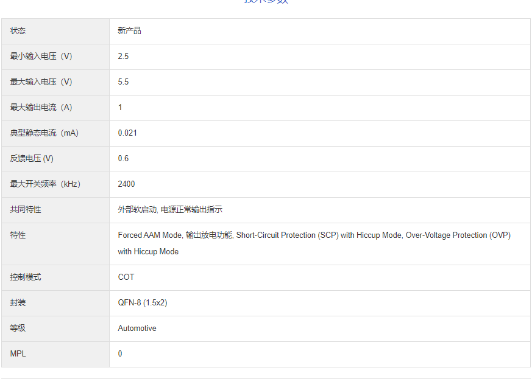
Task: Click the 状态 label cell
Action: 55,31
